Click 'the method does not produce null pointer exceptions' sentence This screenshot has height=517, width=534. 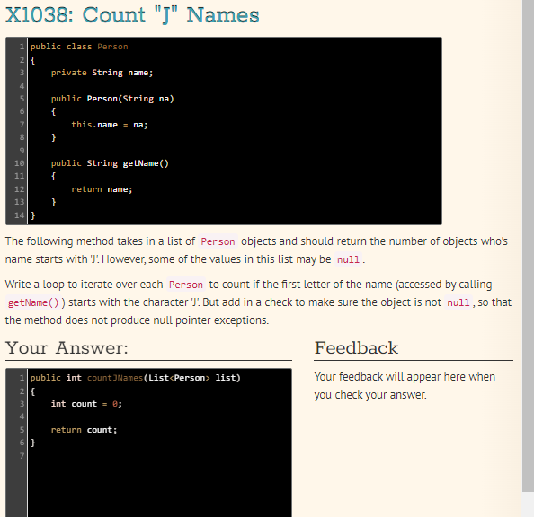[137, 320]
